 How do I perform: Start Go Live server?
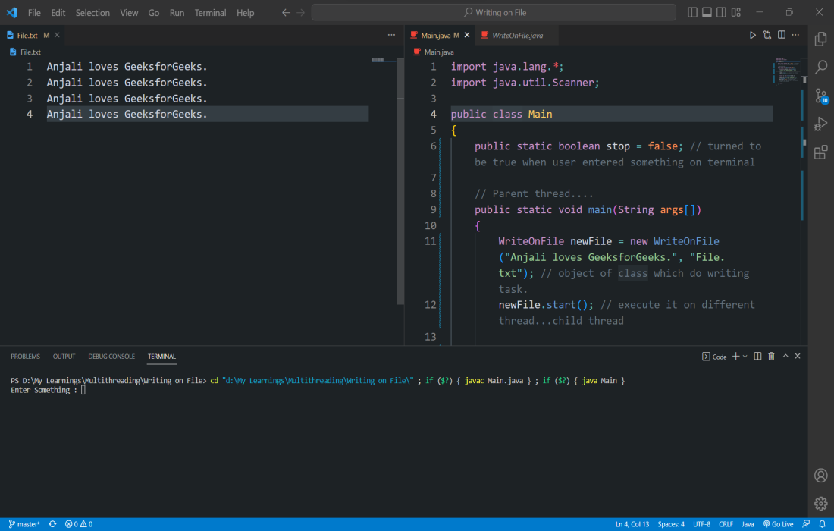[778, 524]
